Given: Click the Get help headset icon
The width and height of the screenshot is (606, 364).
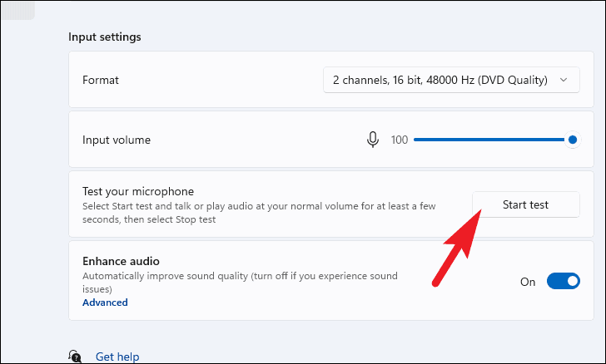Looking at the screenshot, I should (75, 356).
